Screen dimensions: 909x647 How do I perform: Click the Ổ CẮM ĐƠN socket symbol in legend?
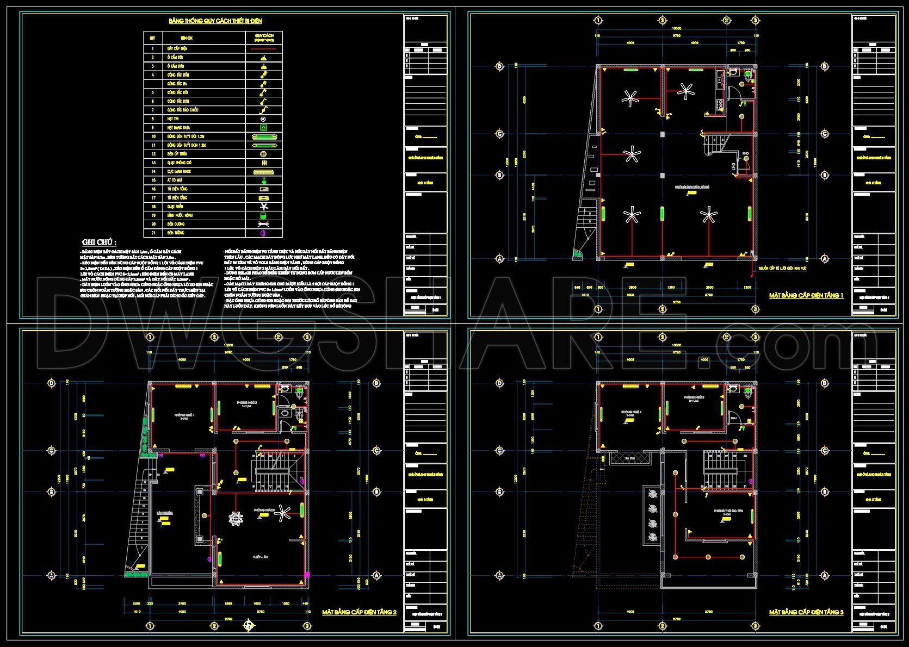264,66
